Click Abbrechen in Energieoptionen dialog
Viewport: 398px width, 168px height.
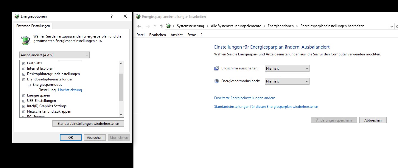click(95, 137)
